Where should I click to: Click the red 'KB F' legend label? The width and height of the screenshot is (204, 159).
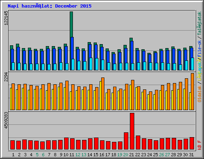click(x=200, y=145)
